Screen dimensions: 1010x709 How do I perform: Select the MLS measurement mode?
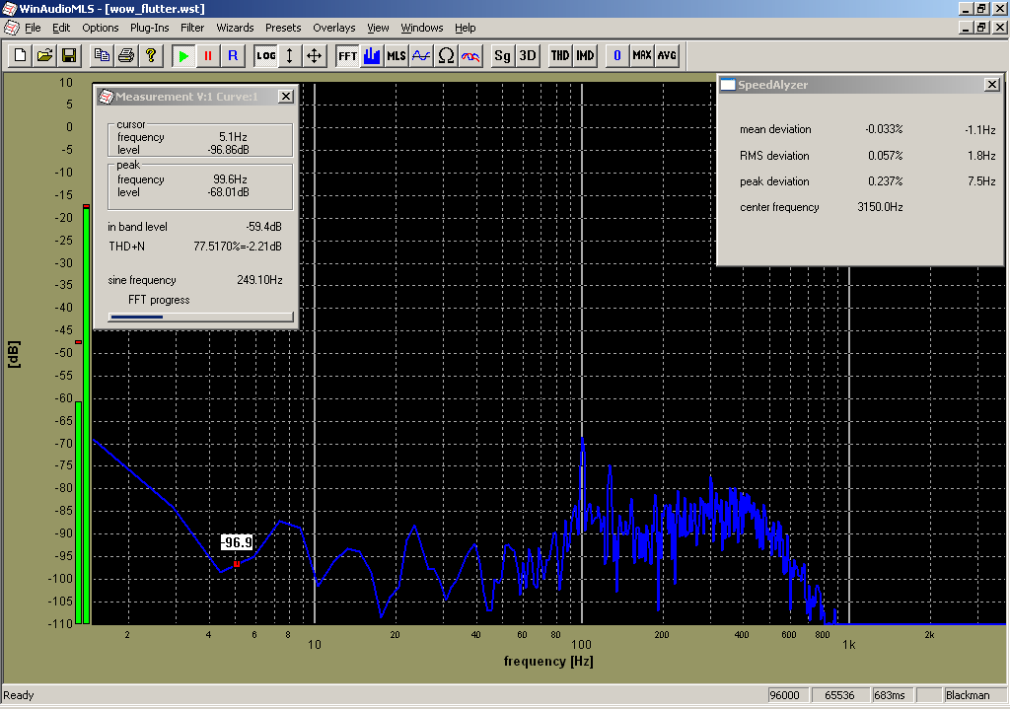[x=397, y=56]
